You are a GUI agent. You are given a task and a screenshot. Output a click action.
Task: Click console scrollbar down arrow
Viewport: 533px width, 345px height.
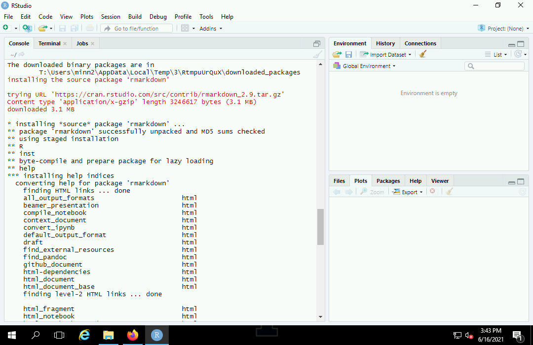320,317
